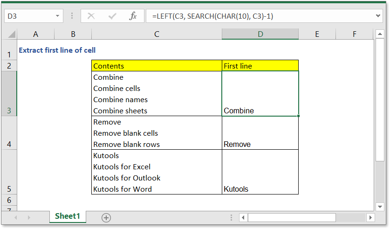Click the vertical scrollbar up arrow

point(380,34)
